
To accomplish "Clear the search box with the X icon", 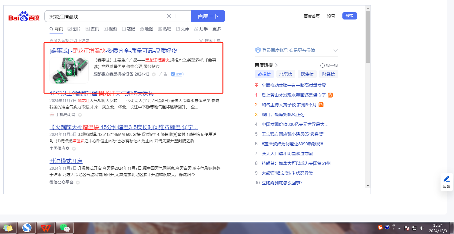I will pos(169,16).
